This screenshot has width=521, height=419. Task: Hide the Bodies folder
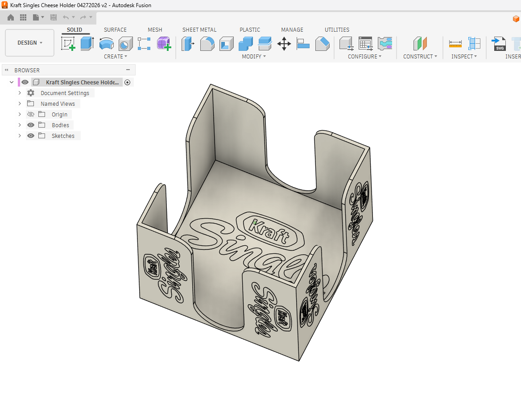pos(31,125)
